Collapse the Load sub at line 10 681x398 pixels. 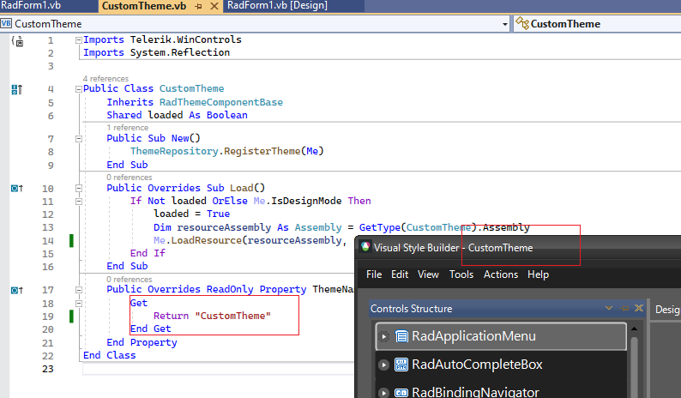point(79,188)
